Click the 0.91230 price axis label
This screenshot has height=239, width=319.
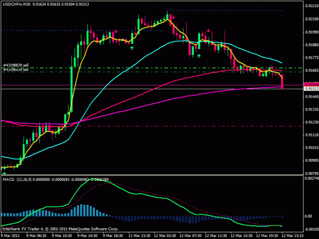(312, 122)
